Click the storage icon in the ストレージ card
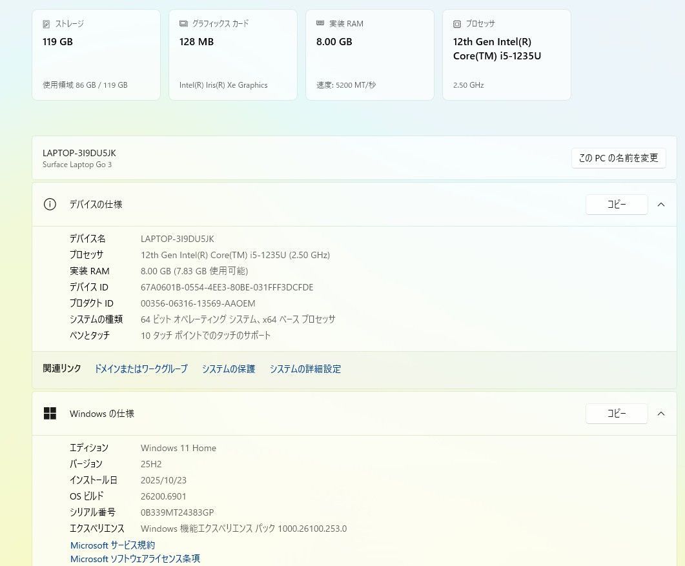This screenshot has height=566, width=685. (46, 24)
